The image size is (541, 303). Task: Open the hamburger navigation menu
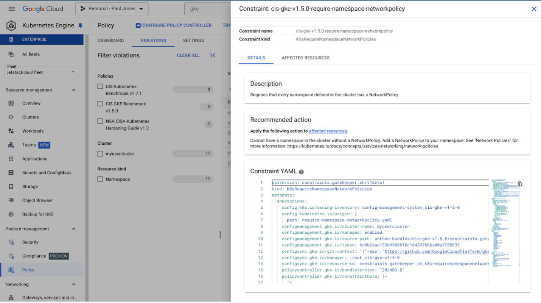(x=12, y=9)
